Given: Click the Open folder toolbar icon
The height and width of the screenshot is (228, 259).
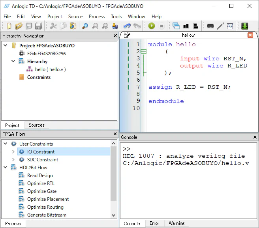Looking at the screenshot, I should (19, 26).
